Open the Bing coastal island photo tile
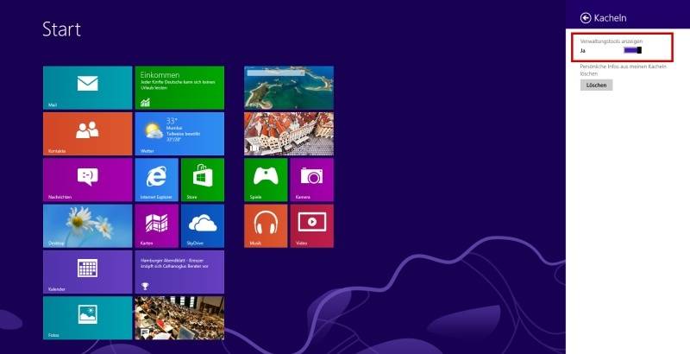Image resolution: width=690 pixels, height=354 pixels. click(x=289, y=87)
